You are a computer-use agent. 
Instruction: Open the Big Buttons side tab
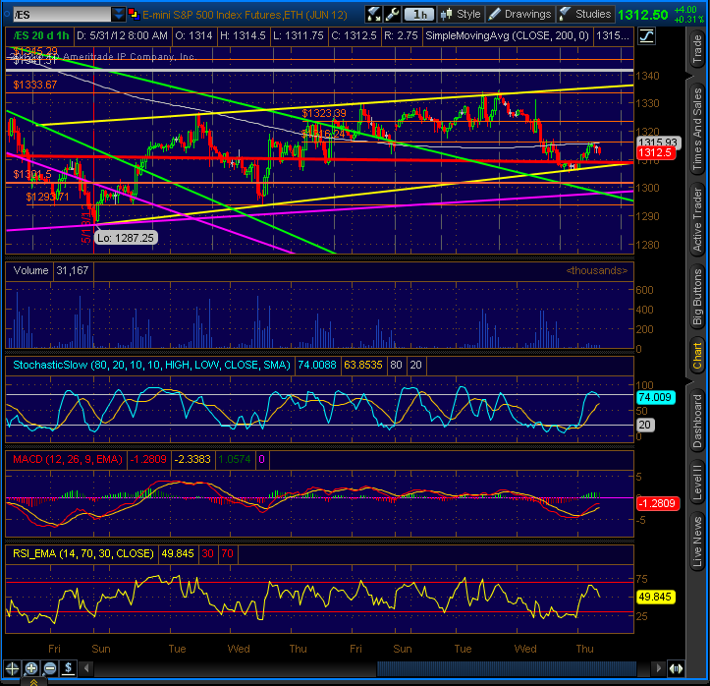pos(697,297)
